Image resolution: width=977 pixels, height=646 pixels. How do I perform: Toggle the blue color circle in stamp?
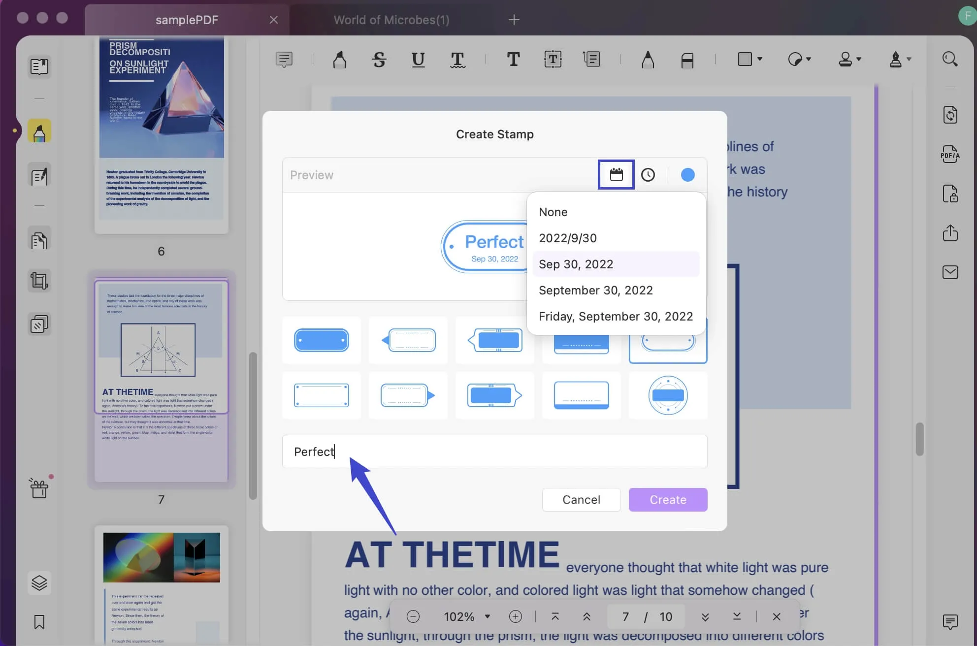click(686, 174)
